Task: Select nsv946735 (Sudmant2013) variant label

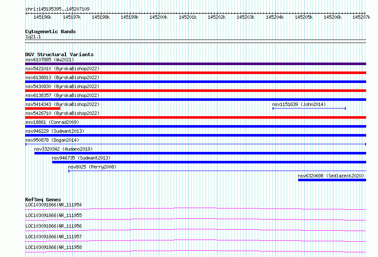Action: point(81,158)
